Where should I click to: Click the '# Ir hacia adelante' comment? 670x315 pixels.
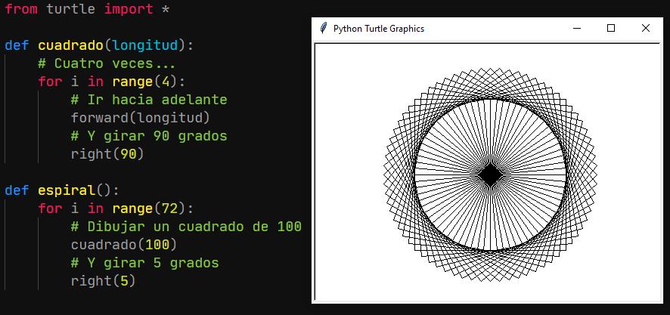[x=148, y=100]
